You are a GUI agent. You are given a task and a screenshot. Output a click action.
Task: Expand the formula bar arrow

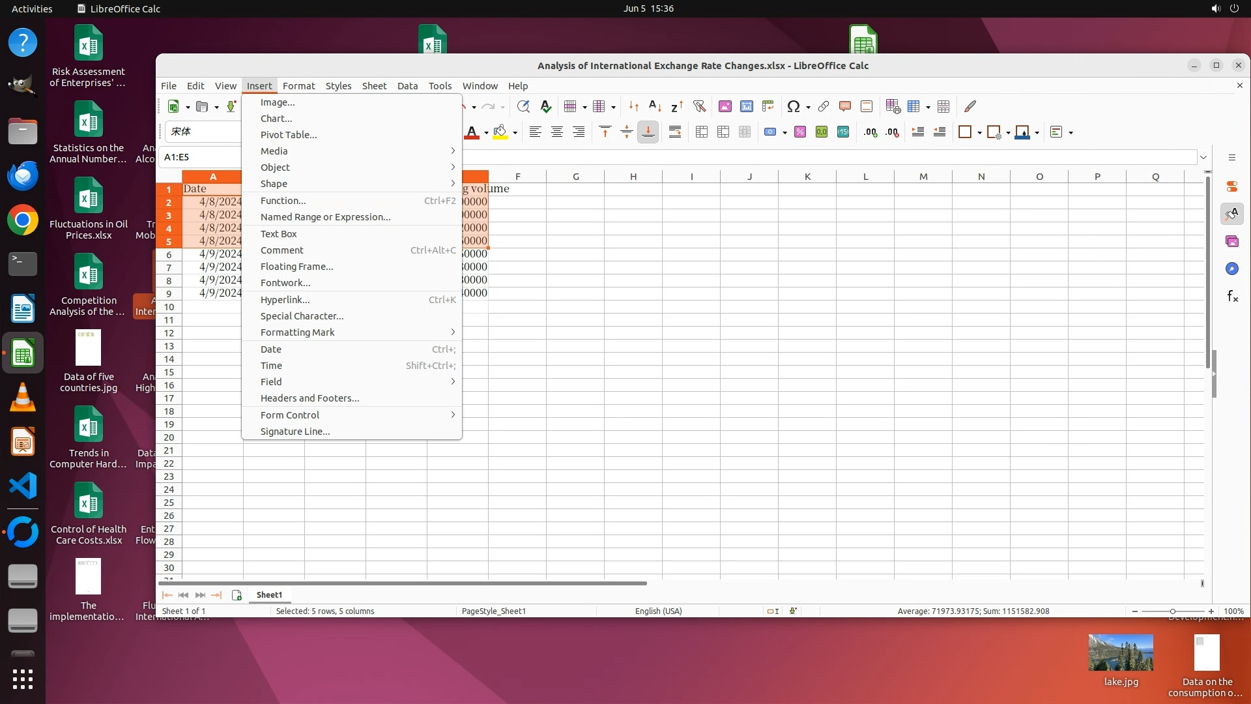pyautogui.click(x=1203, y=157)
